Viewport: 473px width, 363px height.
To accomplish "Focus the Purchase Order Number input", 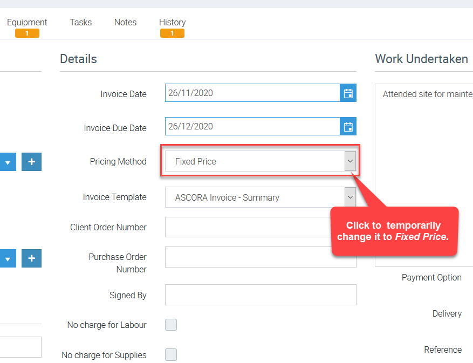I will (x=247, y=257).
